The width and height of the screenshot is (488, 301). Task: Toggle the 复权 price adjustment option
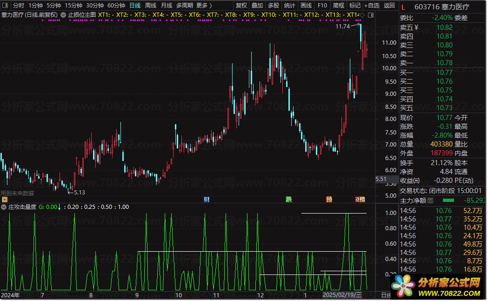(241, 6)
